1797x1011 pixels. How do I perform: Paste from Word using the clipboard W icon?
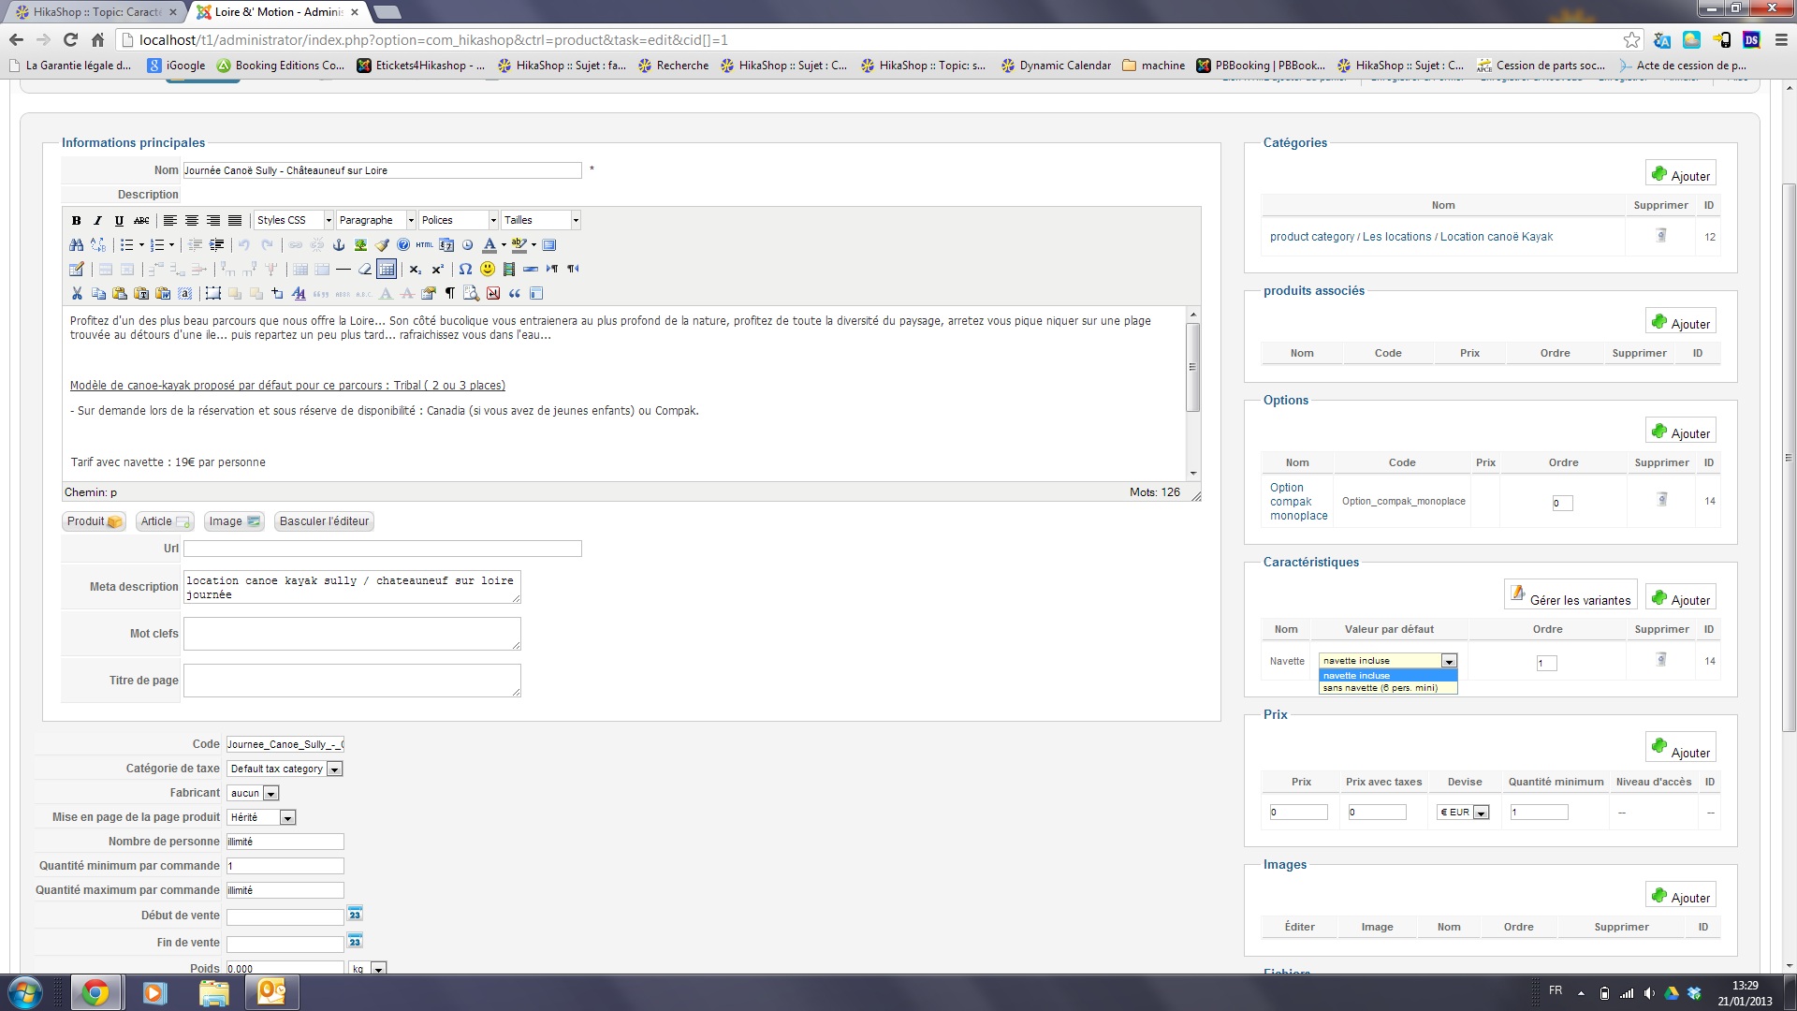163,294
